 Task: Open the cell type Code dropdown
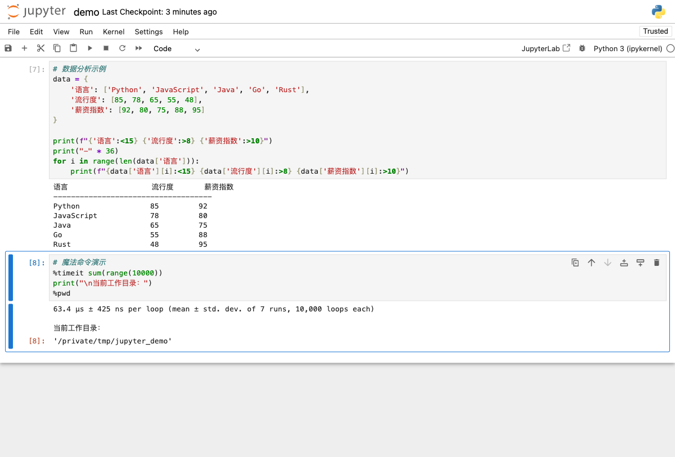[176, 49]
